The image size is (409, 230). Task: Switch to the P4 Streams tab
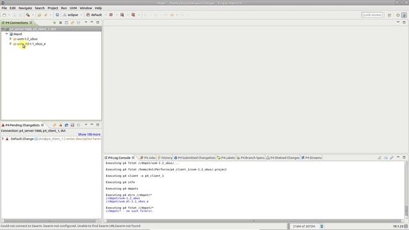[x=311, y=158]
